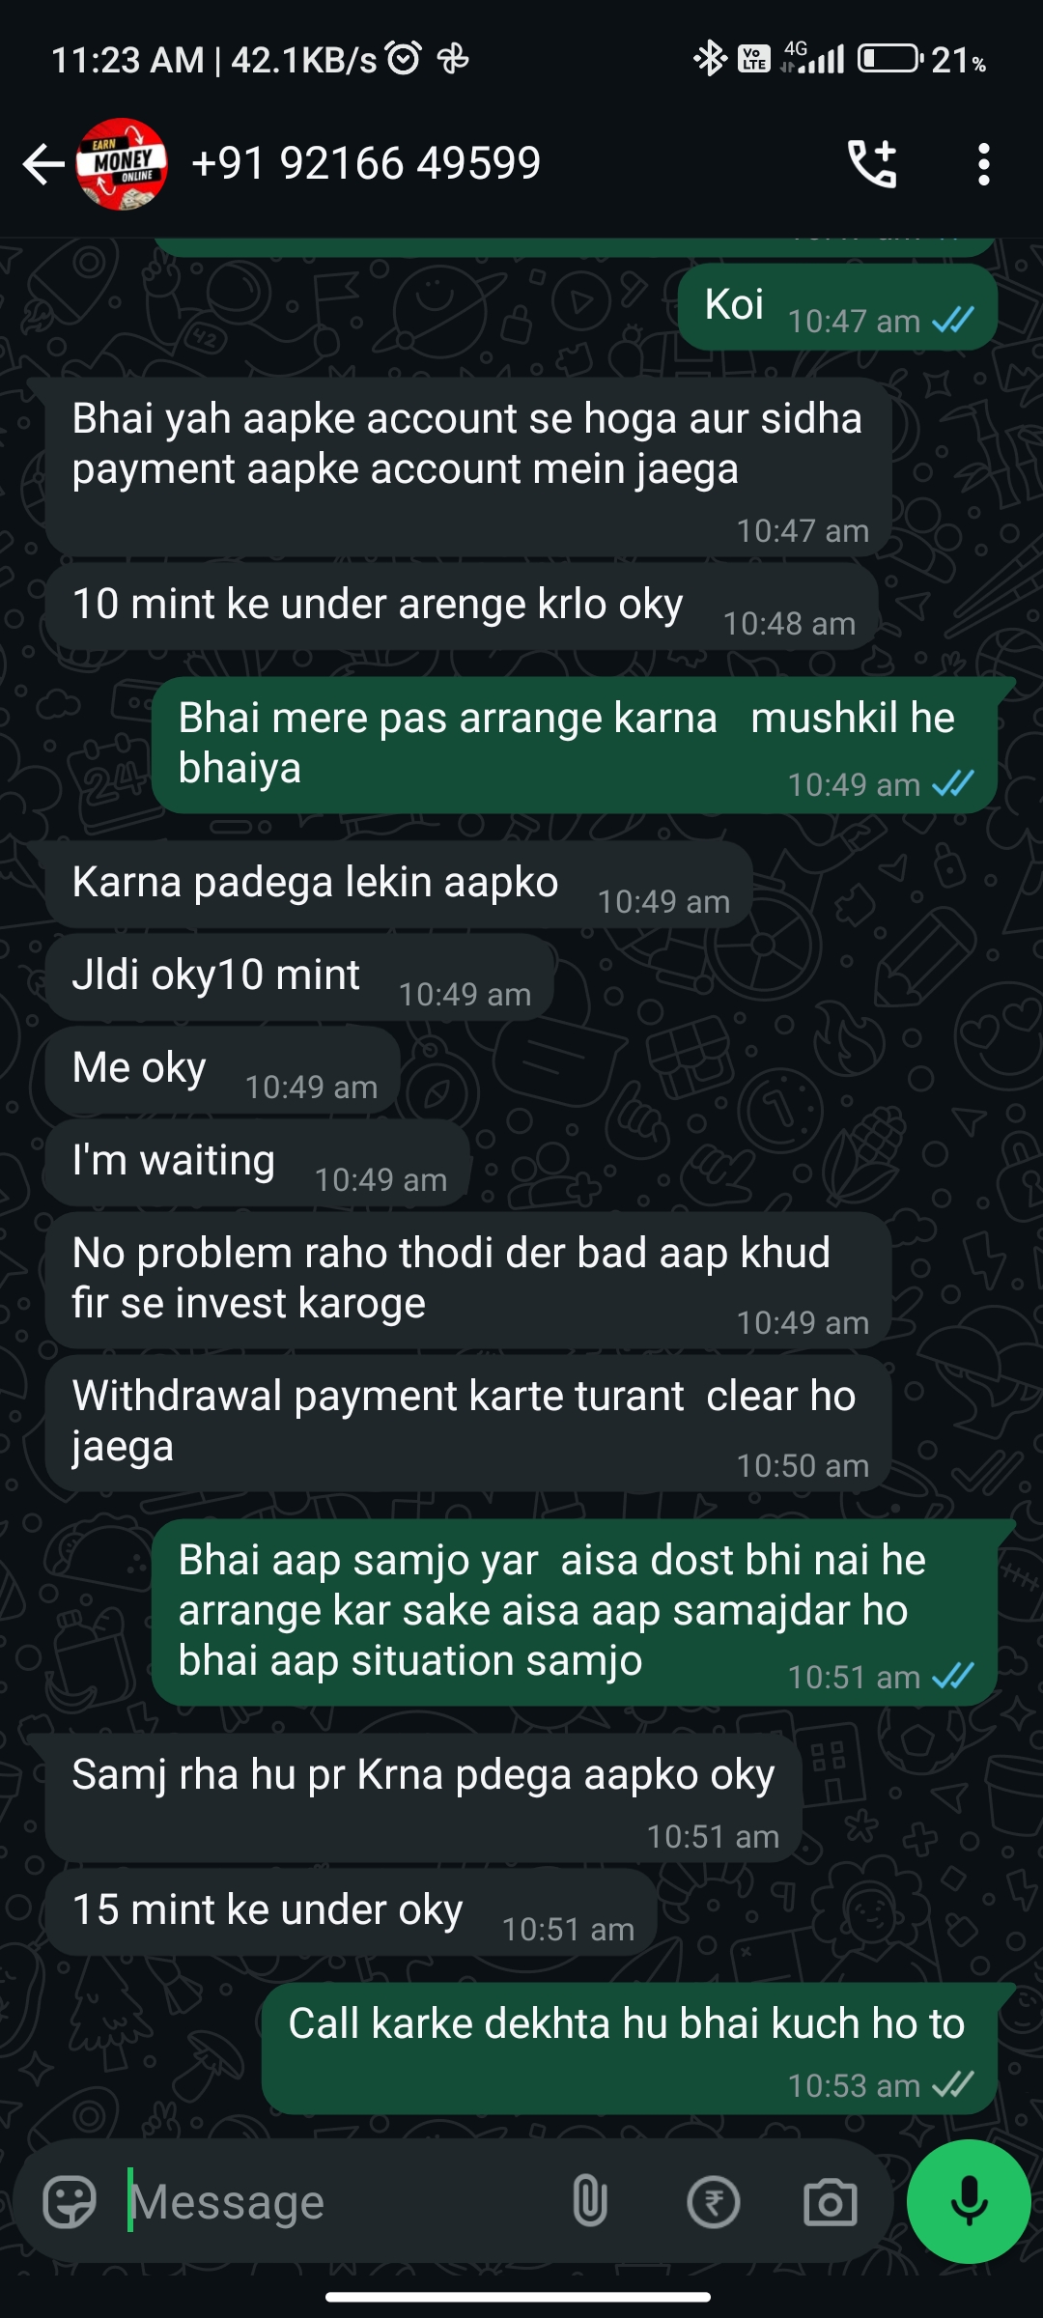
Task: Select the 'Withdrawal payment karte turant' message
Action: tap(468, 1424)
